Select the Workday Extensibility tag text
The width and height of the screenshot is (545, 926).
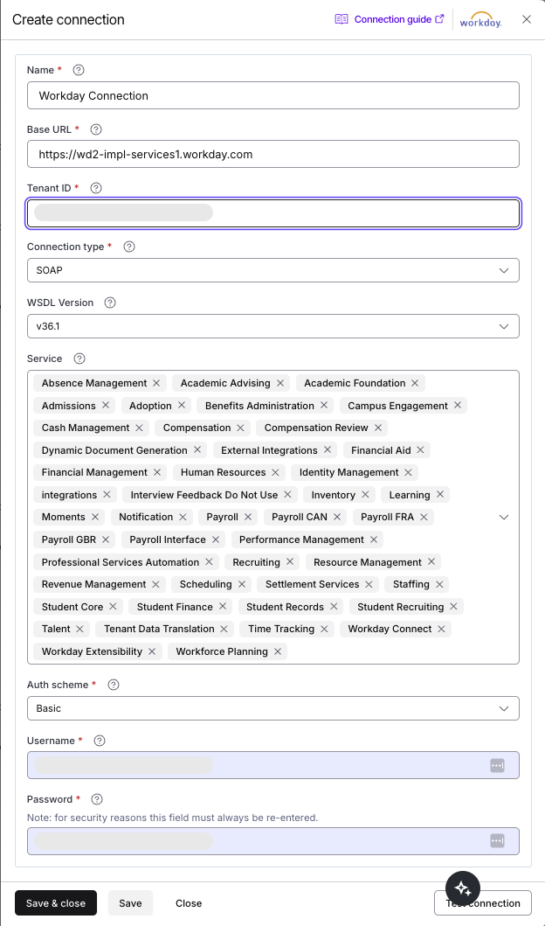[92, 651]
